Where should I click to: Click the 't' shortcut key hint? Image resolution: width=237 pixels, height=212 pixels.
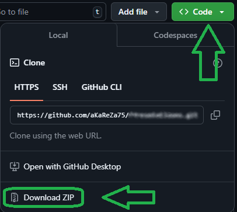(x=97, y=12)
